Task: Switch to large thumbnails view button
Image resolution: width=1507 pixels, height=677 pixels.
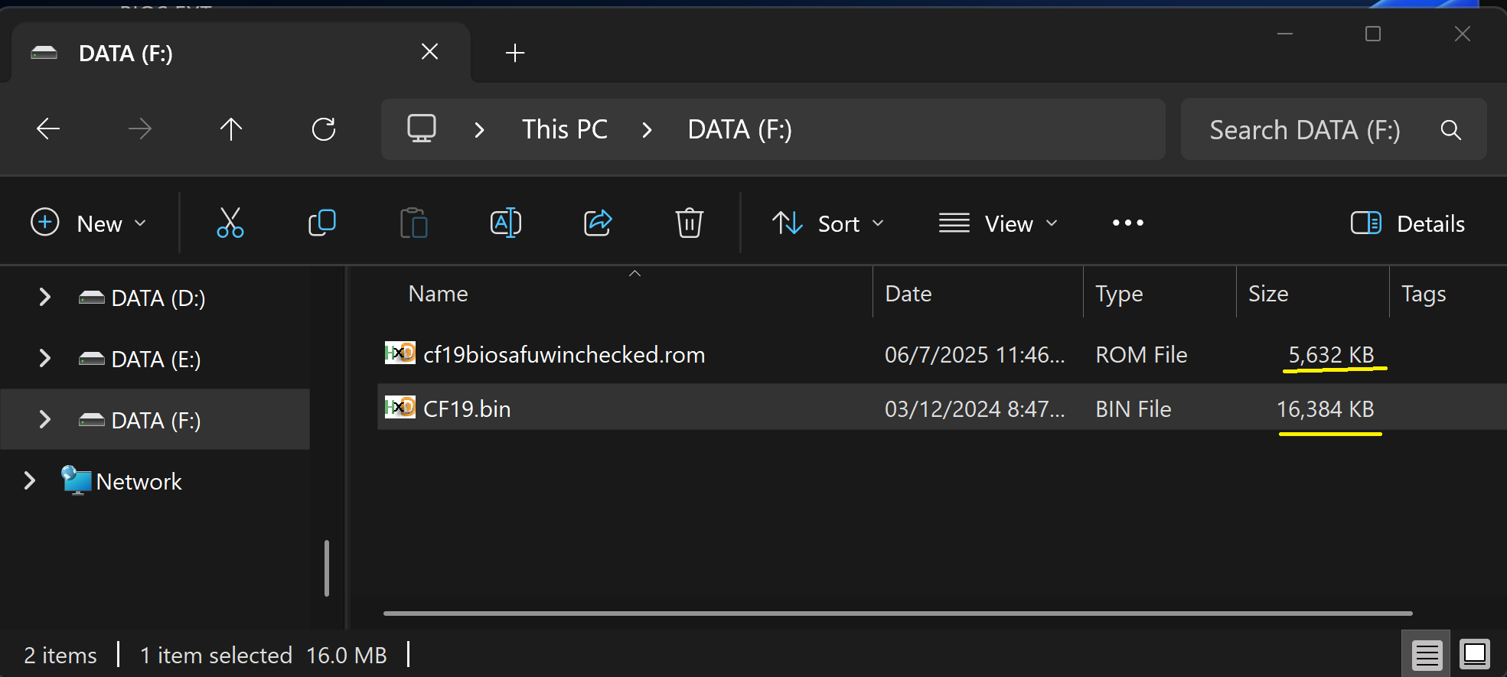Action: [1474, 655]
